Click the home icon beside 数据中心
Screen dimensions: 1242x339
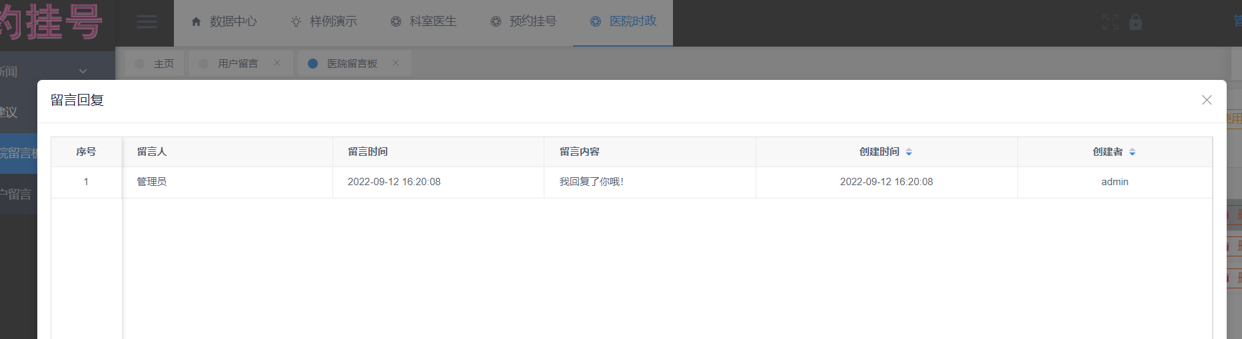pyautogui.click(x=196, y=22)
